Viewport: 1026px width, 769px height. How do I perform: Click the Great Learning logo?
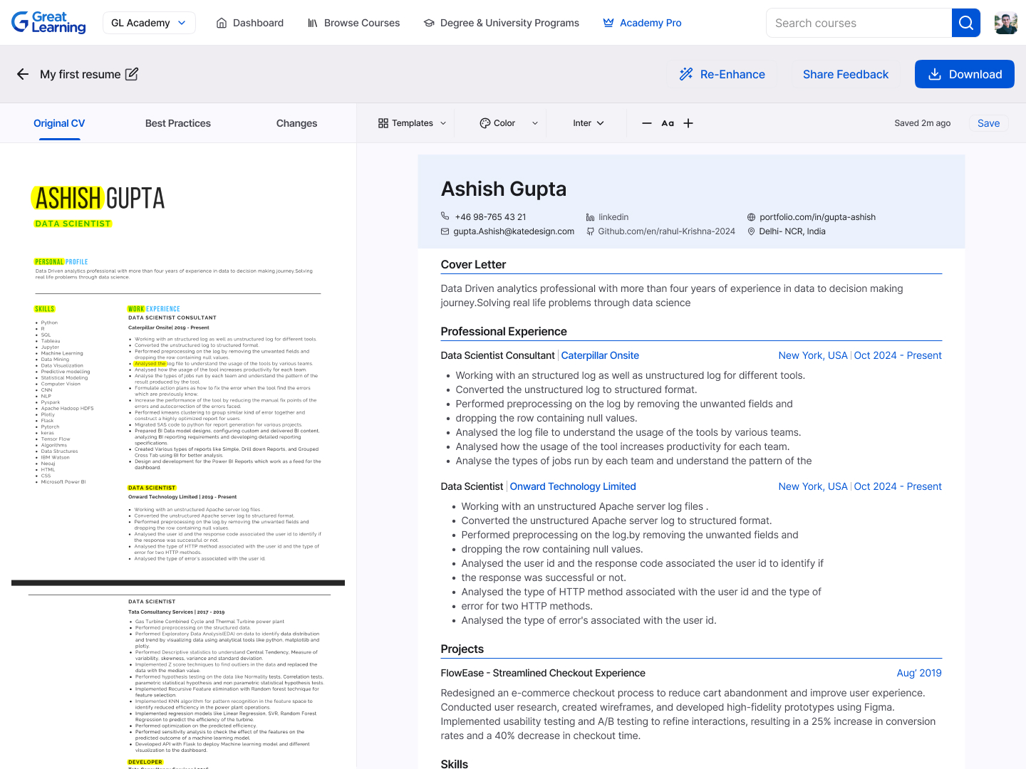coord(48,23)
